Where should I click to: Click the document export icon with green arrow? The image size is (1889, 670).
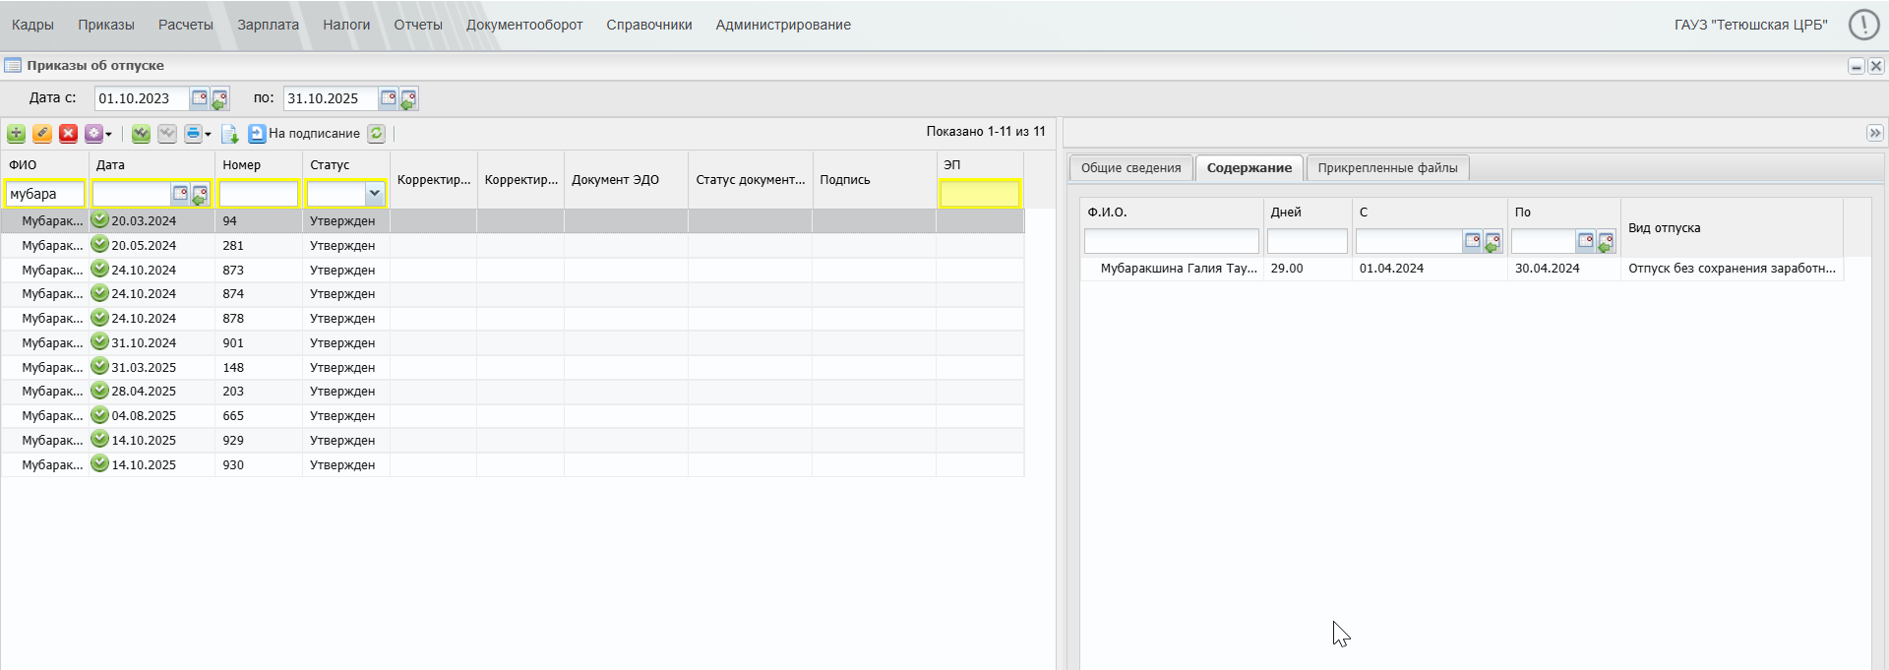(230, 134)
